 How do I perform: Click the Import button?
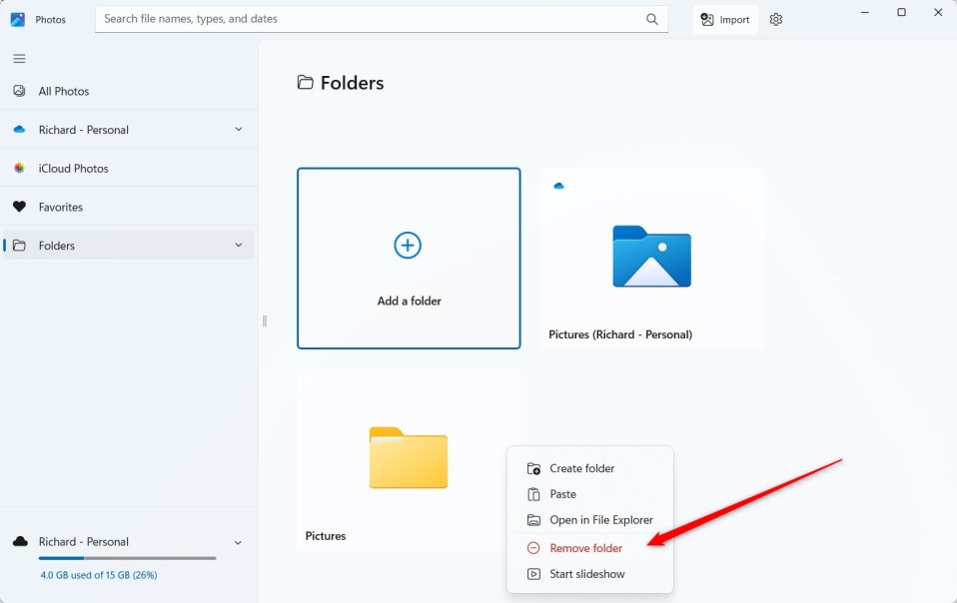click(x=725, y=20)
